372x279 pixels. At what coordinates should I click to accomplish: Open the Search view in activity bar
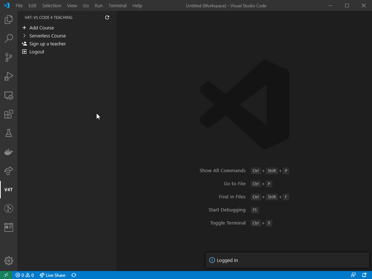click(9, 39)
